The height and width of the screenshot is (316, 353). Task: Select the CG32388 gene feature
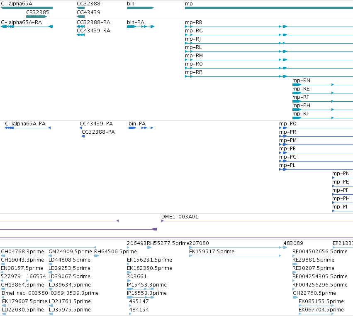(x=80, y=8)
